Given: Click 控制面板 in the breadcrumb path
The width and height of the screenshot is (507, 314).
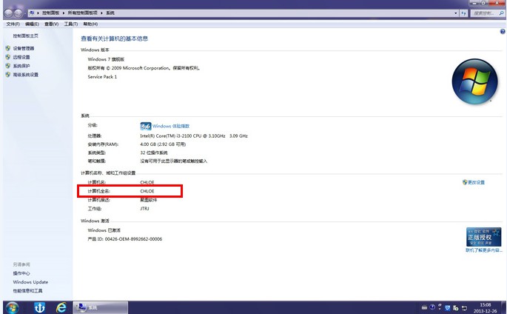Looking at the screenshot, I should 51,13.
